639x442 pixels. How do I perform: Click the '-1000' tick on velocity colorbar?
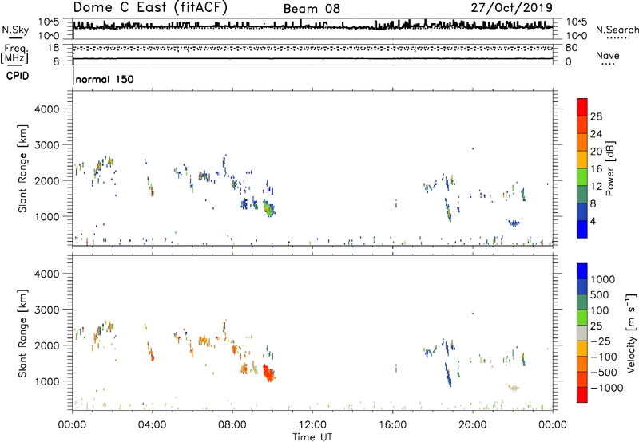(x=606, y=388)
